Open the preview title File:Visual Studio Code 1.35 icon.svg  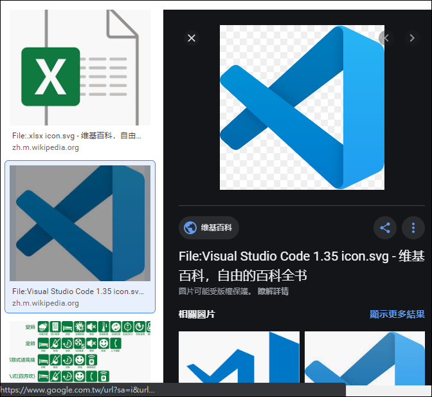[301, 266]
